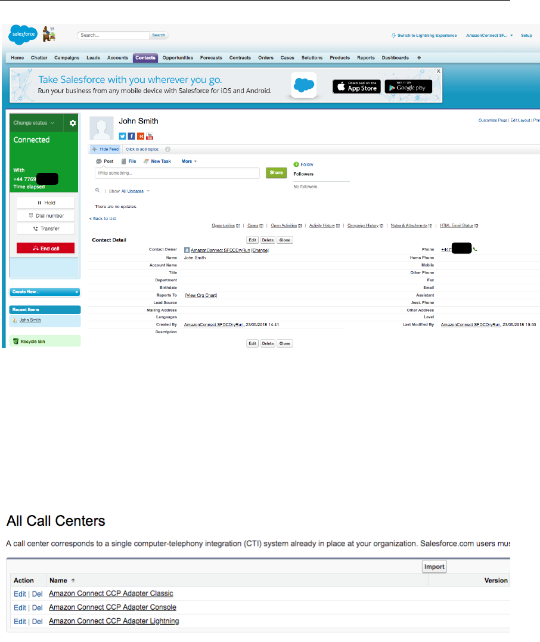Edit Amazon Connect CCP Adapter Classic

[20, 594]
